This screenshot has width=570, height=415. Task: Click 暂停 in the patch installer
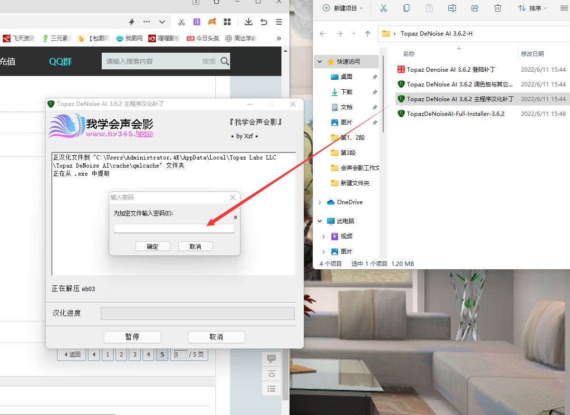click(x=132, y=337)
